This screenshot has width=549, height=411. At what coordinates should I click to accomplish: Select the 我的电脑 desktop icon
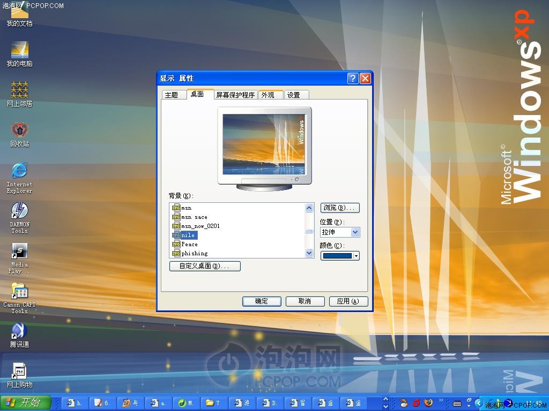[x=20, y=54]
